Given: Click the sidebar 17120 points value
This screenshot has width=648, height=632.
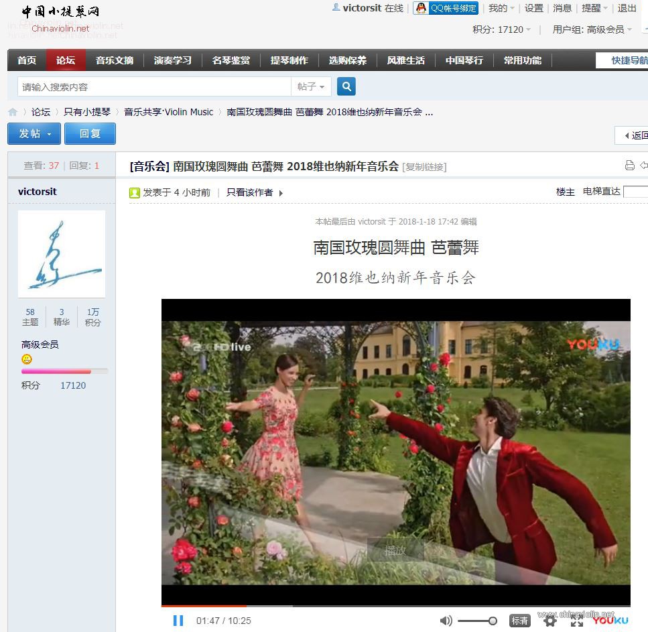Looking at the screenshot, I should [x=73, y=385].
